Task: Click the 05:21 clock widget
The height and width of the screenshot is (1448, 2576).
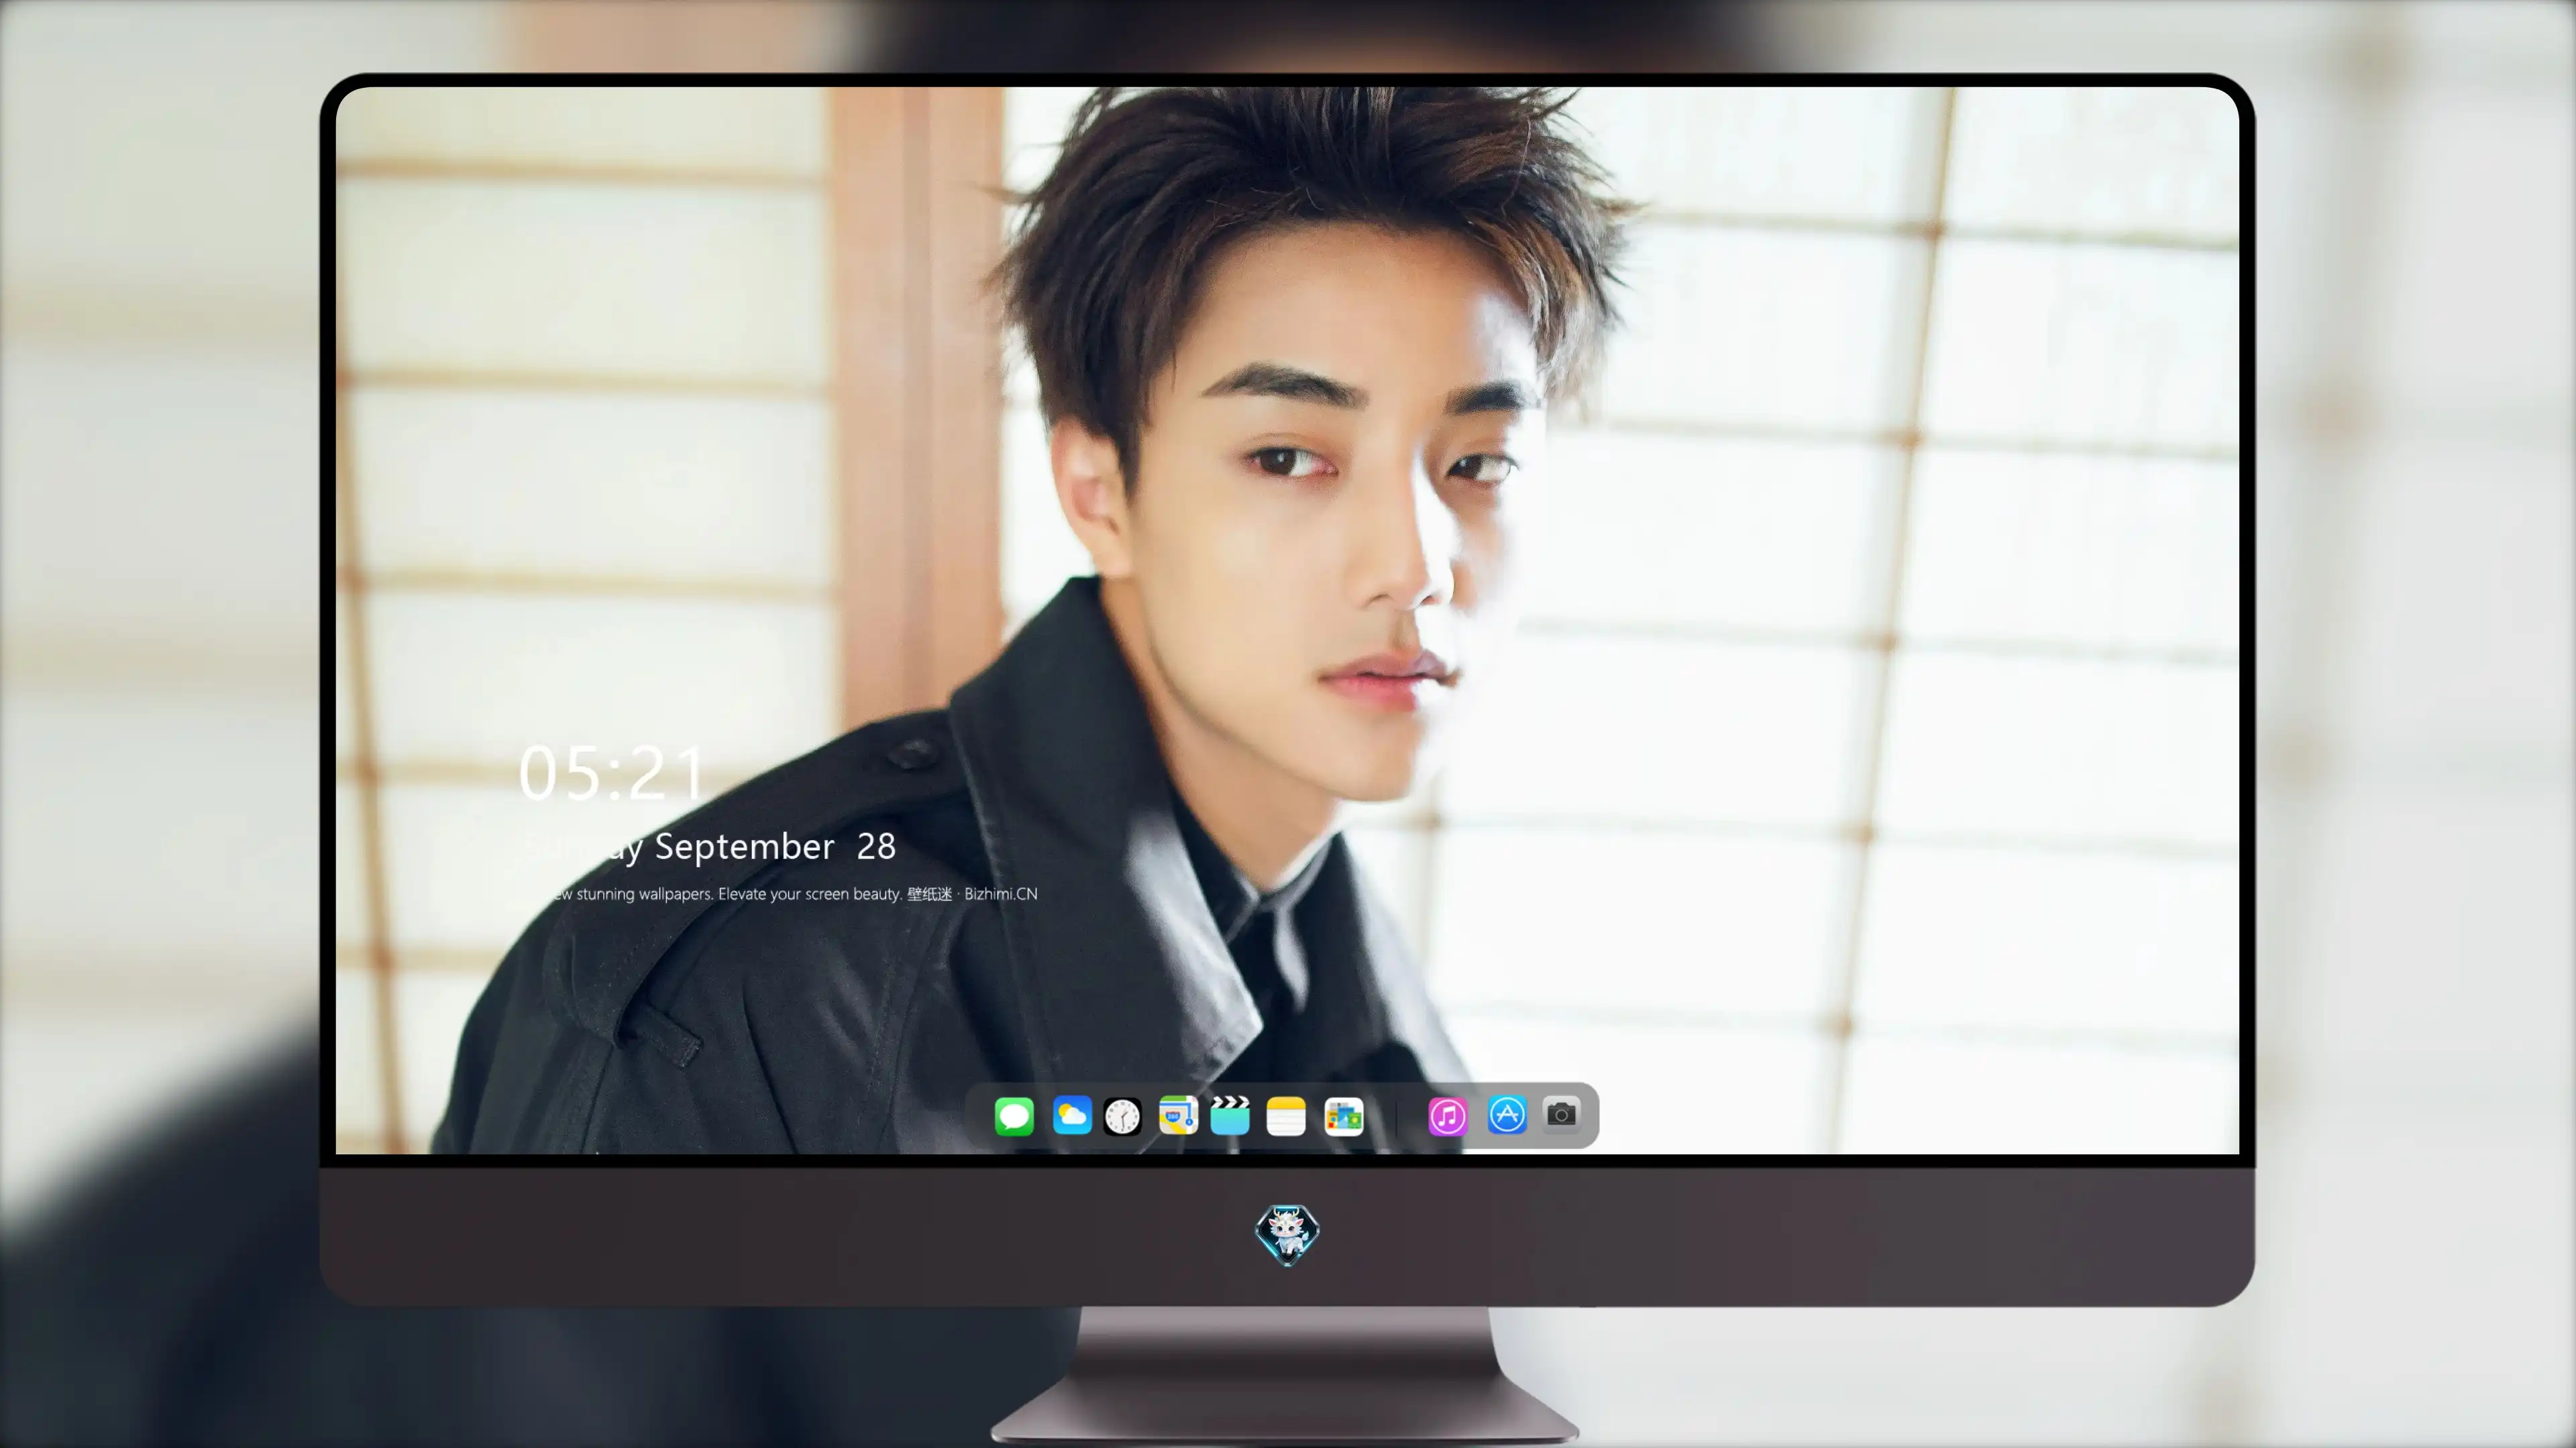Action: 612,774
